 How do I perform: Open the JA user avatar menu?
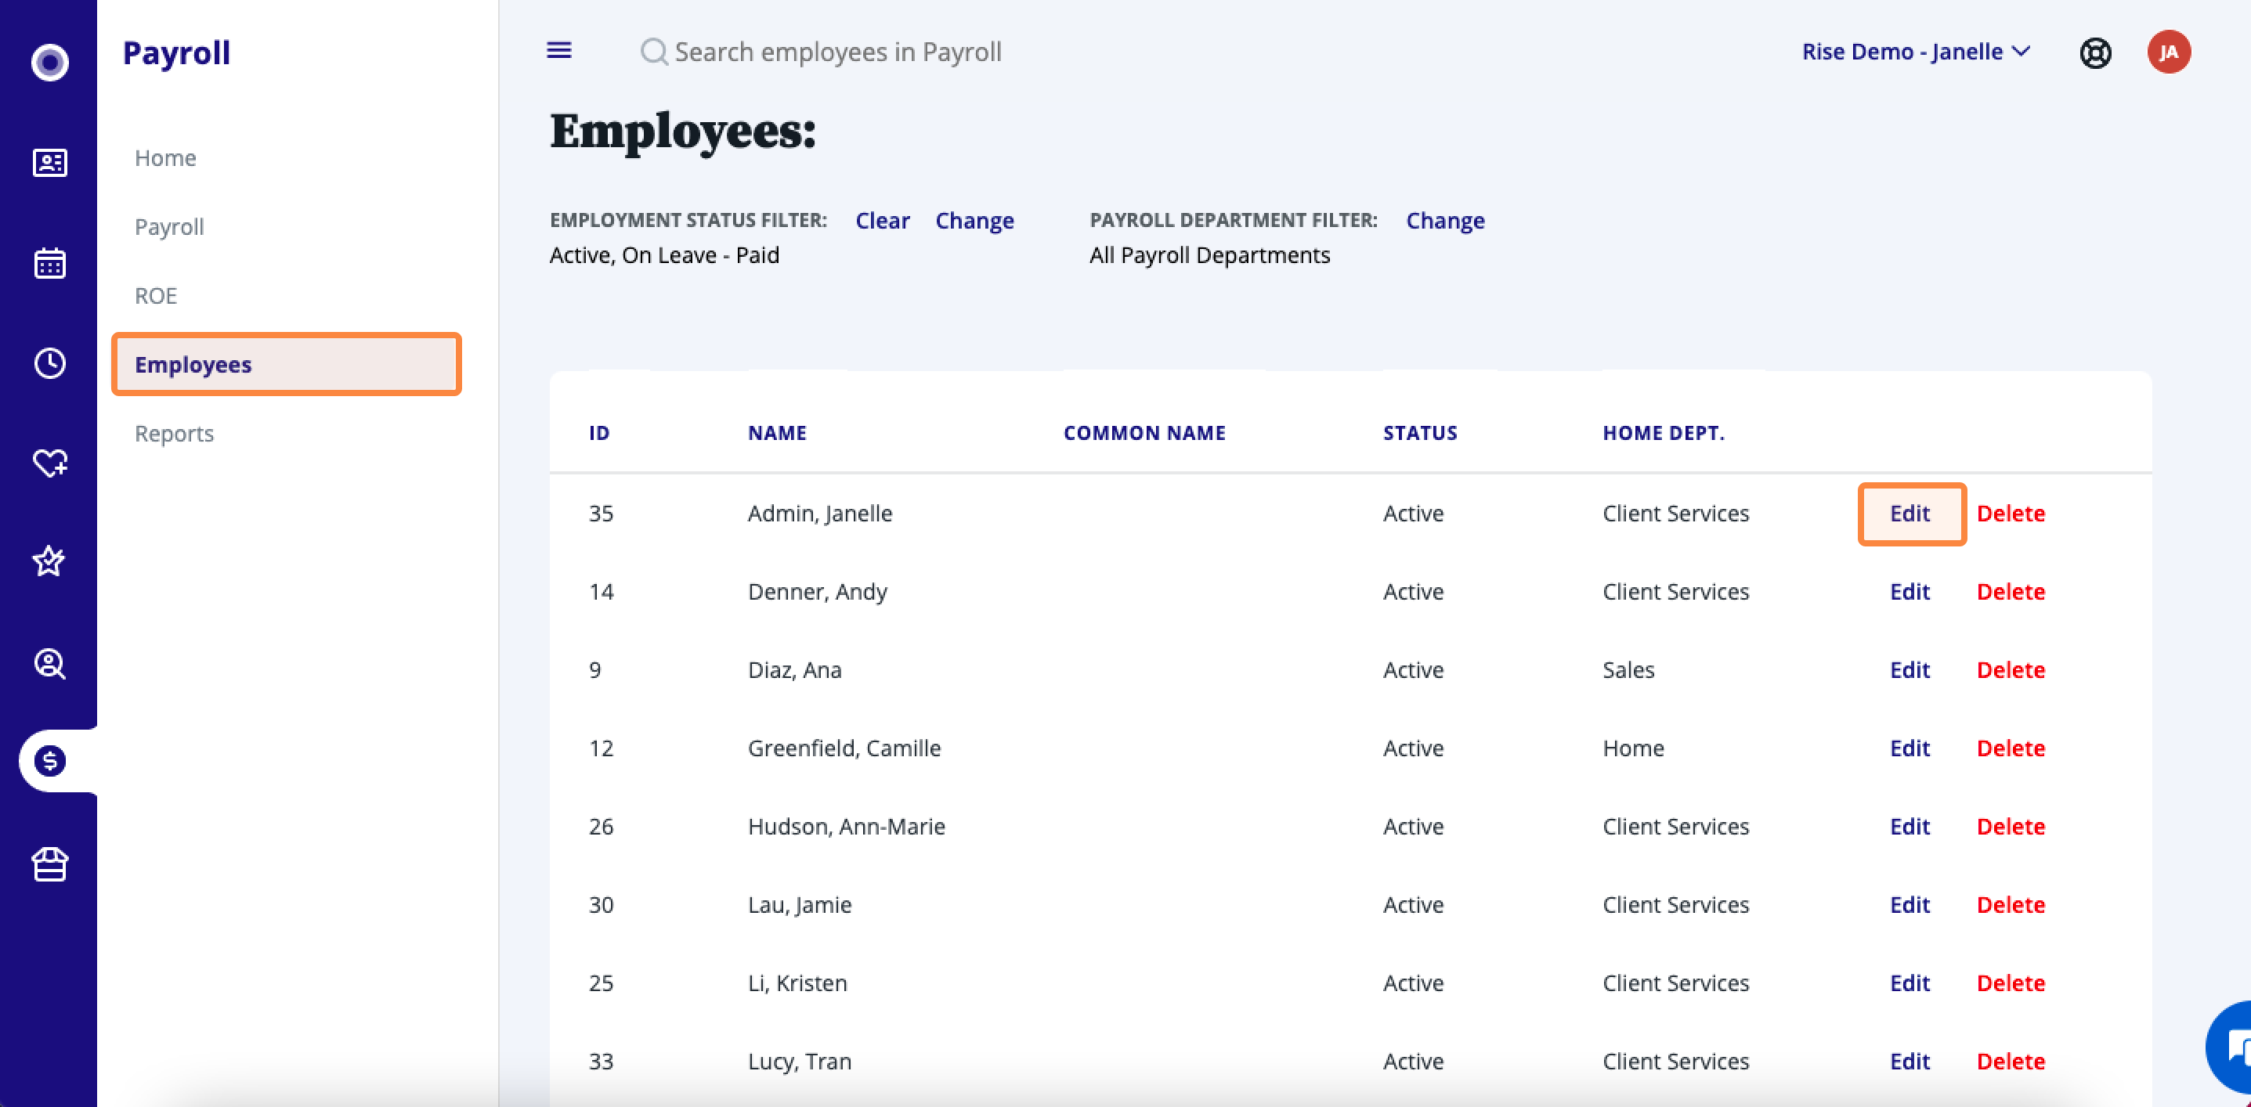click(x=2168, y=52)
